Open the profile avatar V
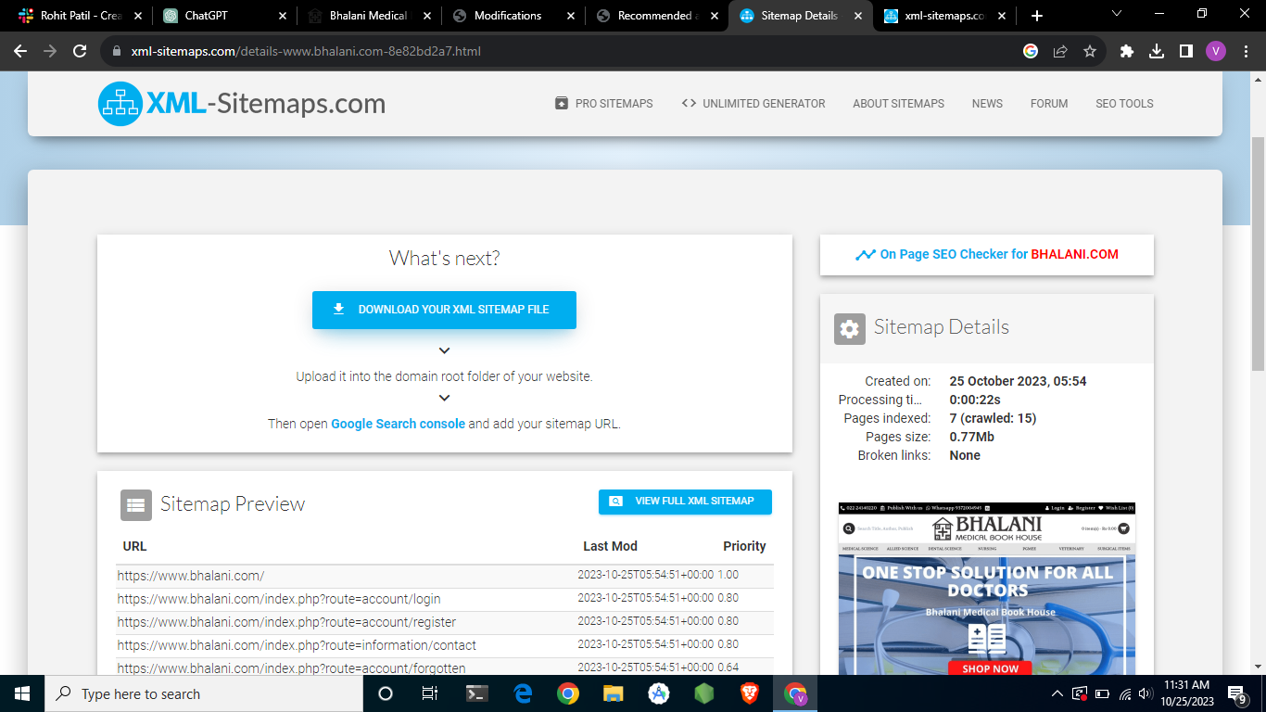Image resolution: width=1266 pixels, height=712 pixels. [1216, 51]
